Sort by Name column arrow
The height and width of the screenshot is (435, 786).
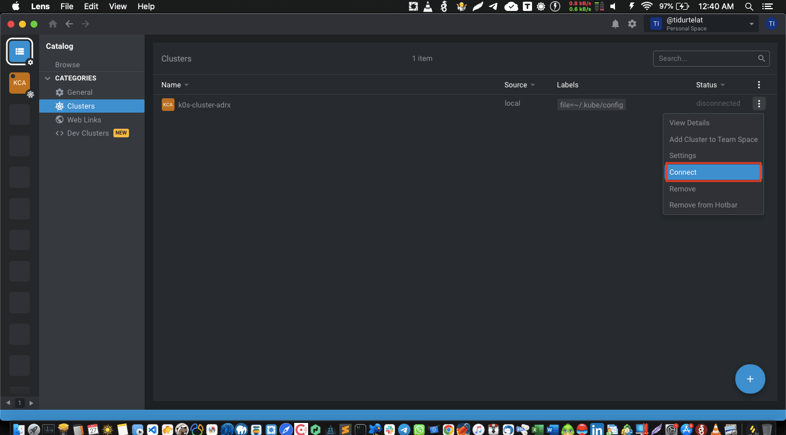[x=187, y=85]
